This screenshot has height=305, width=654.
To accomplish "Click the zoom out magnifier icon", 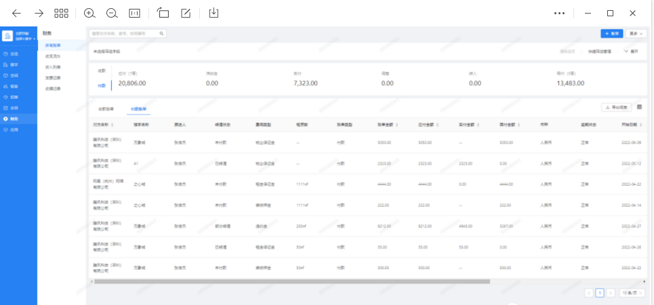I will coord(112,13).
